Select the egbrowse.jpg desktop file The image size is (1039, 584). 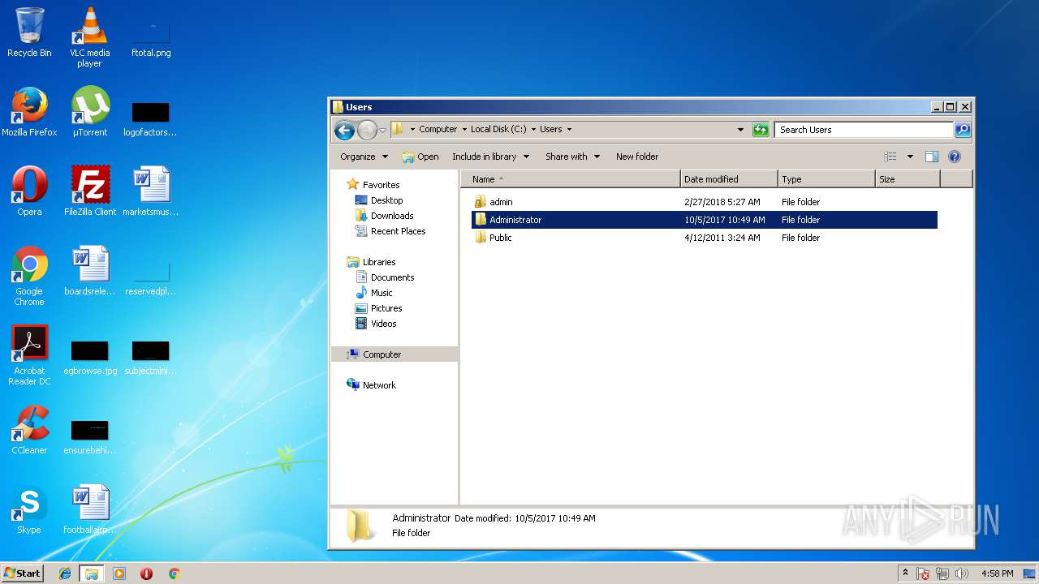coord(89,357)
